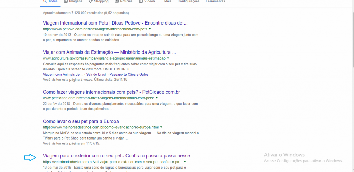Open sitelink Sair do Brasil
This screenshot has width=354, height=172.
[97, 74]
